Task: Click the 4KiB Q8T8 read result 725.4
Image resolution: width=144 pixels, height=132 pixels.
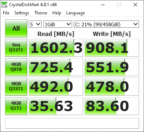Action: coord(56,67)
